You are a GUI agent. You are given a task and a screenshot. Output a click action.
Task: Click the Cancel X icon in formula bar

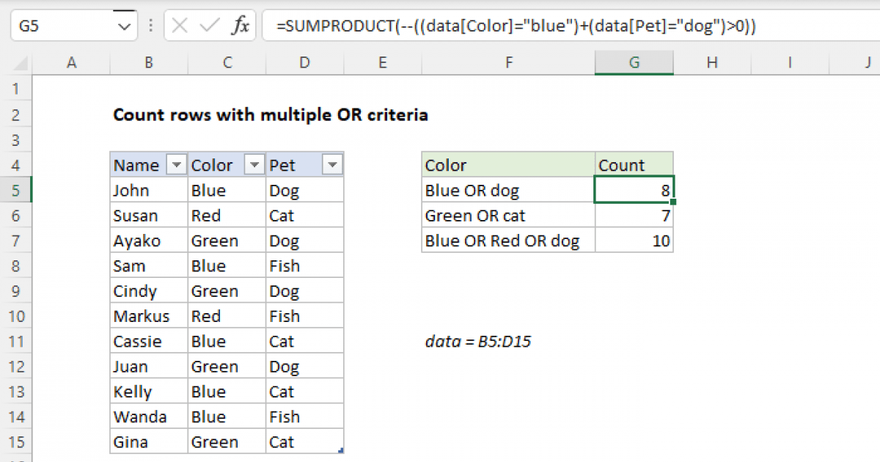(x=180, y=26)
